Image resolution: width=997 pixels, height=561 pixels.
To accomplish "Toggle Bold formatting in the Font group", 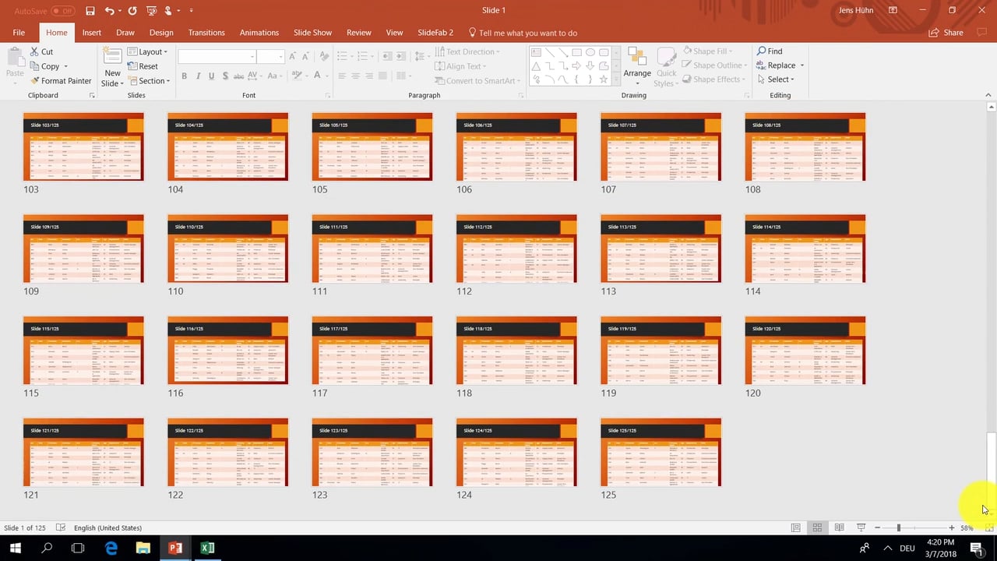I will (184, 76).
